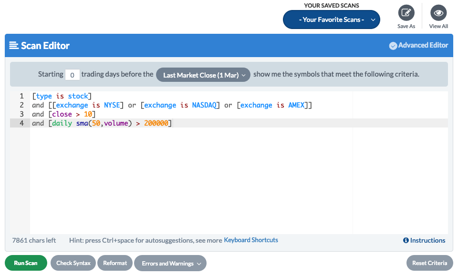The width and height of the screenshot is (458, 275).
Task: Click the Save As pencil icon
Action: pyautogui.click(x=406, y=12)
